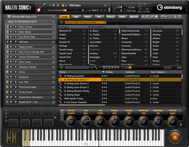Click the info filter icon left of sigma
The height and width of the screenshot is (147, 189).
point(126,67)
